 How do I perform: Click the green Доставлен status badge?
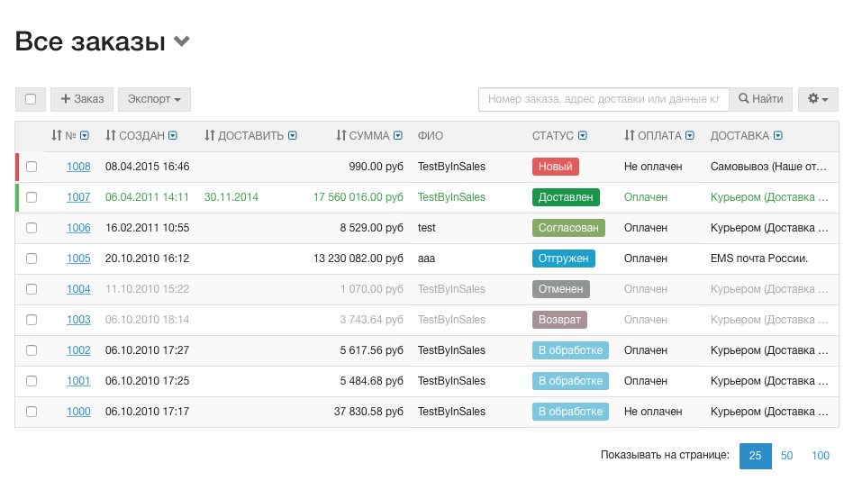pos(566,197)
